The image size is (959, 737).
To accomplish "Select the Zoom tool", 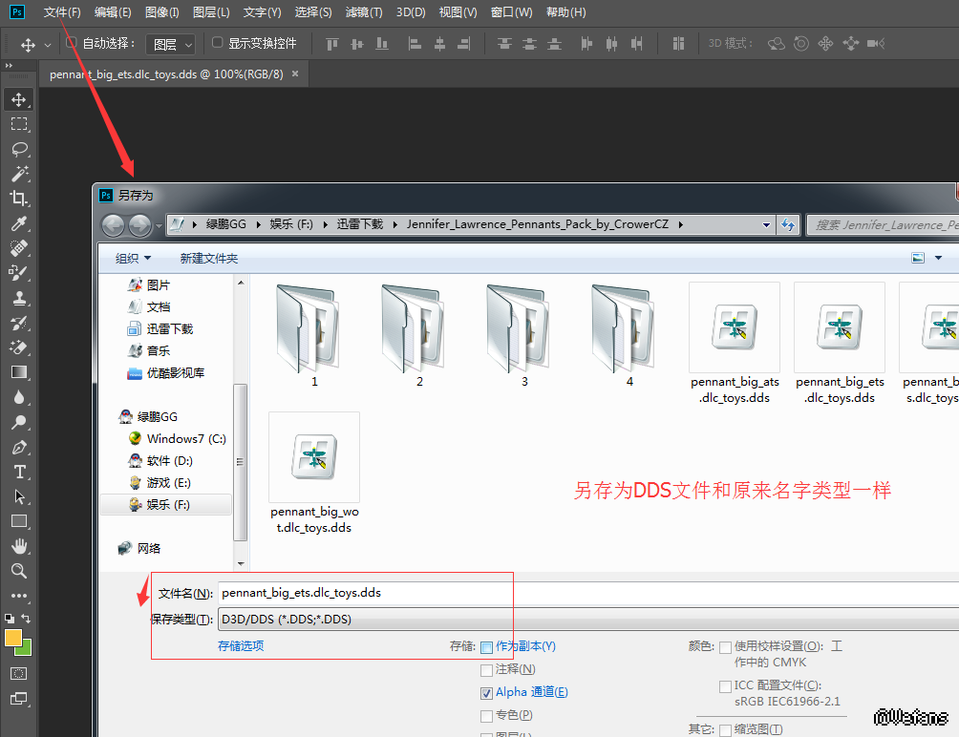I will coord(18,571).
